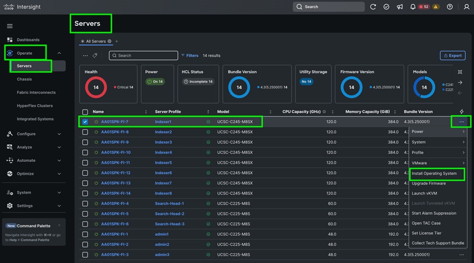Image resolution: width=474 pixels, height=263 pixels.
Task: Close the Command Palette notice
Action: pos(59,225)
